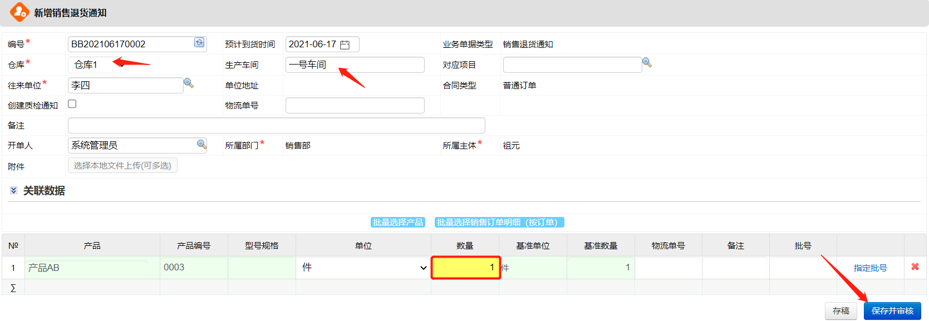The image size is (929, 321).
Task: Focus the wide 备注 text field
Action: coord(277,125)
